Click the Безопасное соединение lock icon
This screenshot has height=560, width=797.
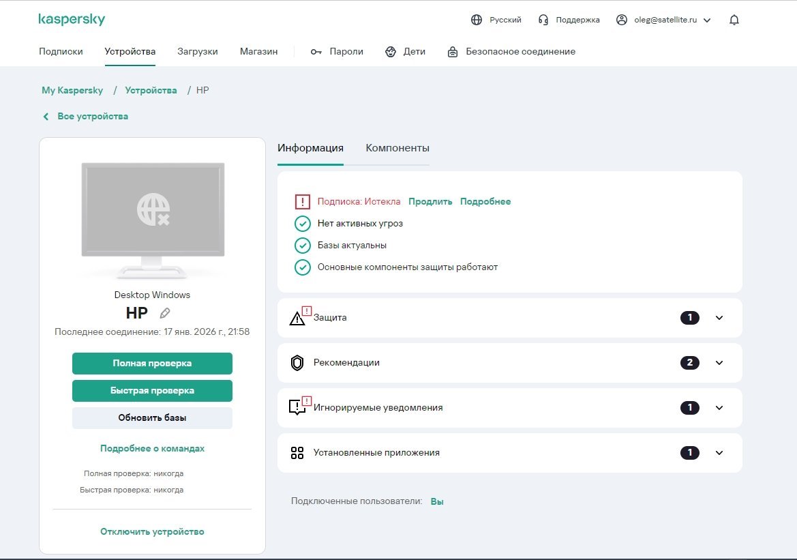pos(452,52)
